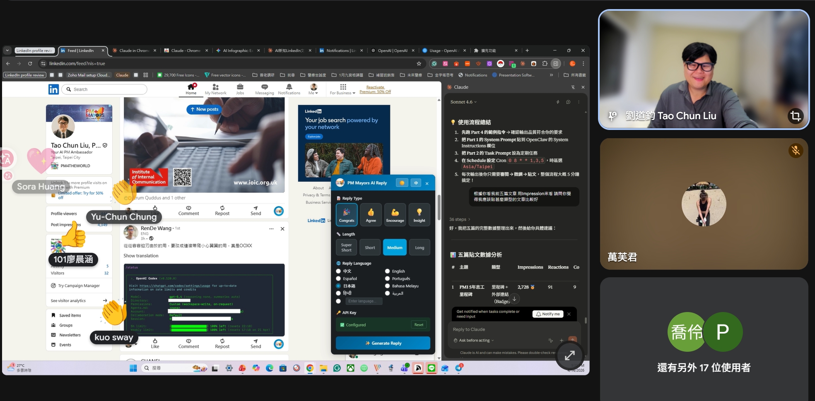Click Repost on RenDe Wang's post
815x401 pixels.
pyautogui.click(x=222, y=343)
